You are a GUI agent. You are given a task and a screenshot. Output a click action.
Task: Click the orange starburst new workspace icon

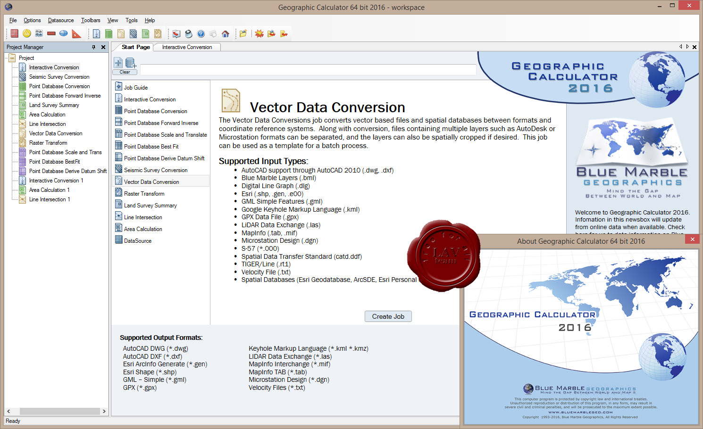[259, 33]
